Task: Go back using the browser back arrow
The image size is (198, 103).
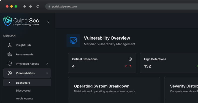Action: click(25, 6)
